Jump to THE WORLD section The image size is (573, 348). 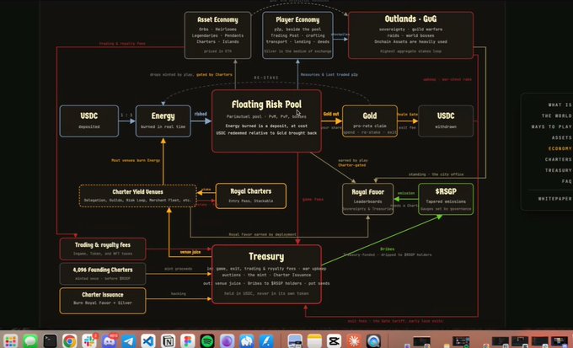pos(556,116)
